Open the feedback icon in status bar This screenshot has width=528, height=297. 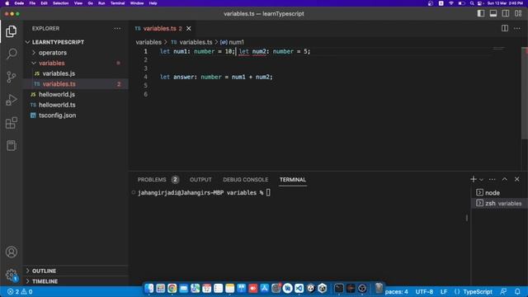pyautogui.click(x=503, y=291)
